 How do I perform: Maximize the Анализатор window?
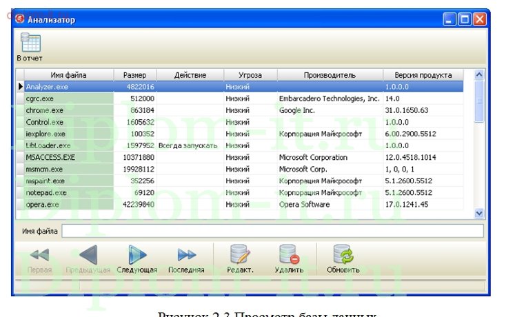pyautogui.click(x=465, y=19)
